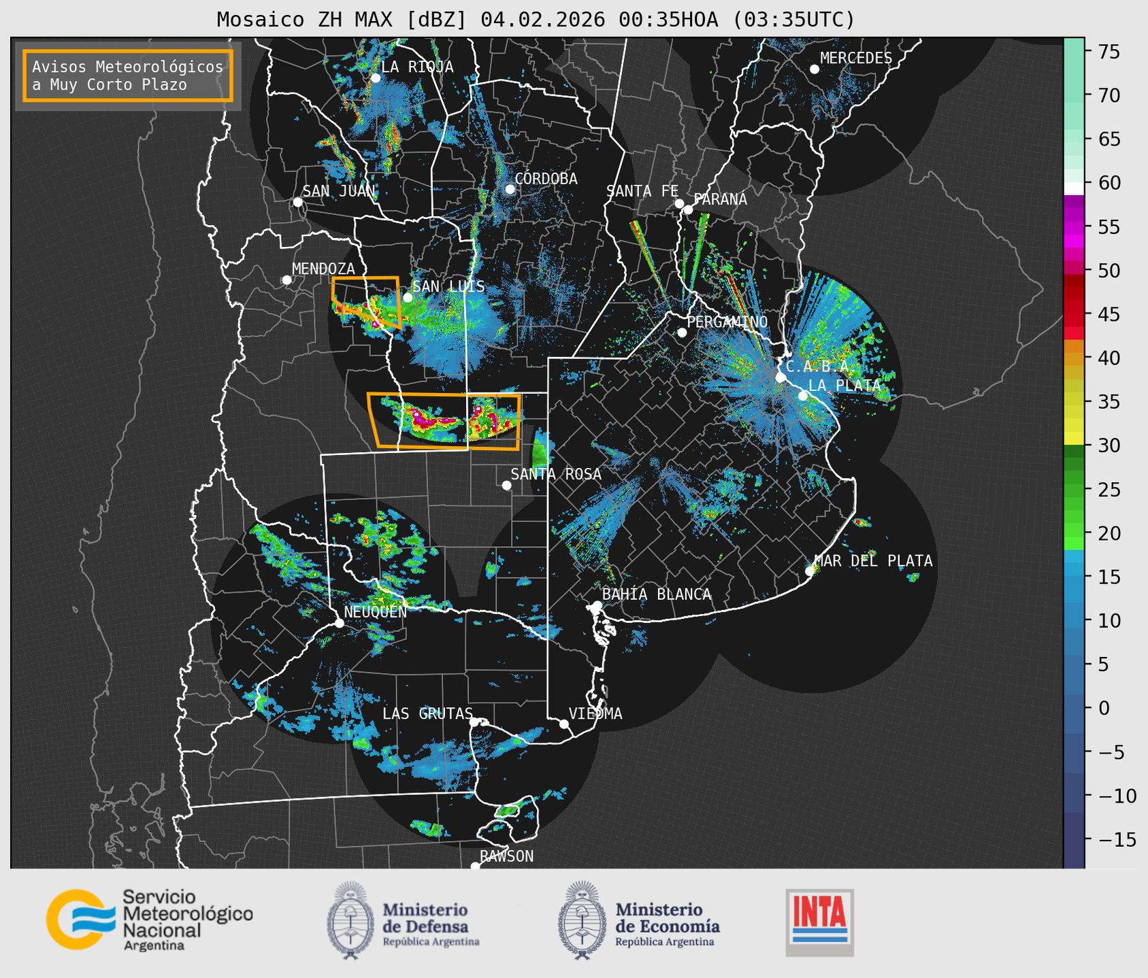The height and width of the screenshot is (978, 1148).
Task: Click the SAN JUAN city label
Action: (x=338, y=191)
